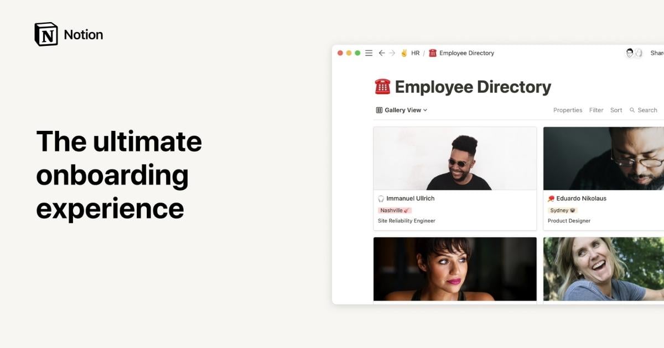Click the Notion logo icon
The width and height of the screenshot is (664, 348).
46,34
